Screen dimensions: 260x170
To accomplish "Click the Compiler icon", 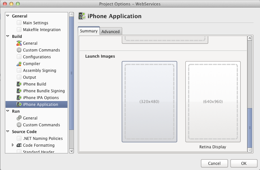I will (x=19, y=63).
